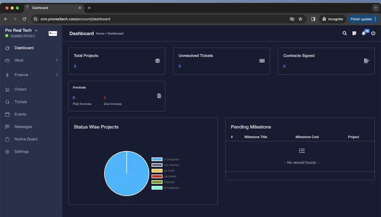This screenshot has width=381, height=217.
Task: Expand the Work sidebar section
Action: (31, 60)
